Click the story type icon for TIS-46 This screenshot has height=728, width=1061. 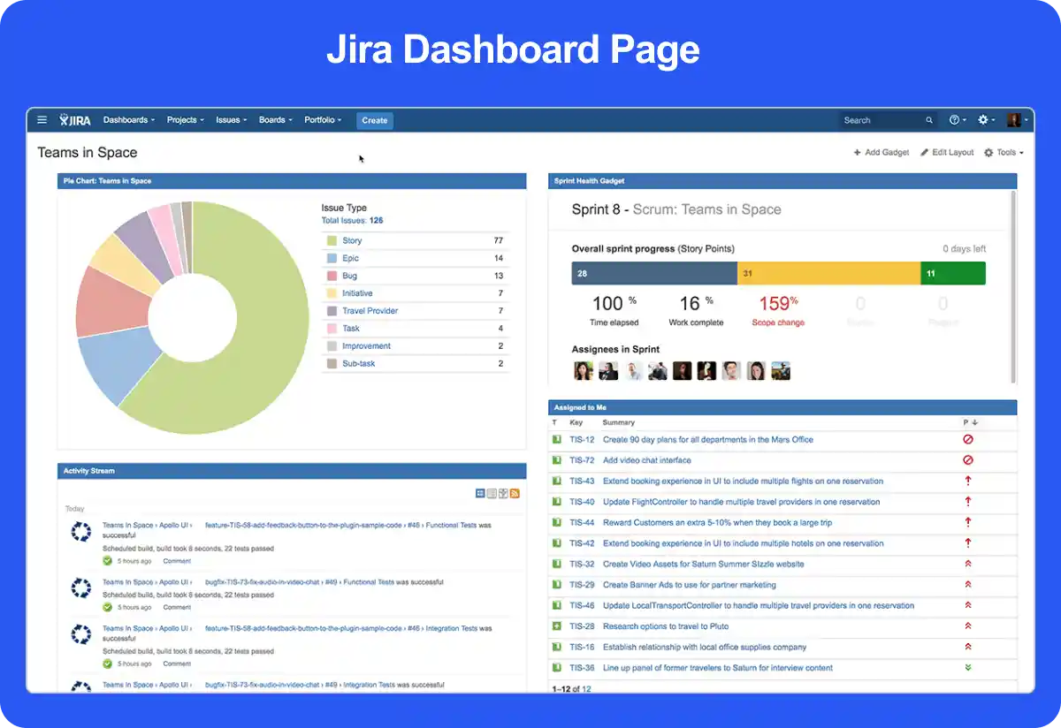(557, 605)
